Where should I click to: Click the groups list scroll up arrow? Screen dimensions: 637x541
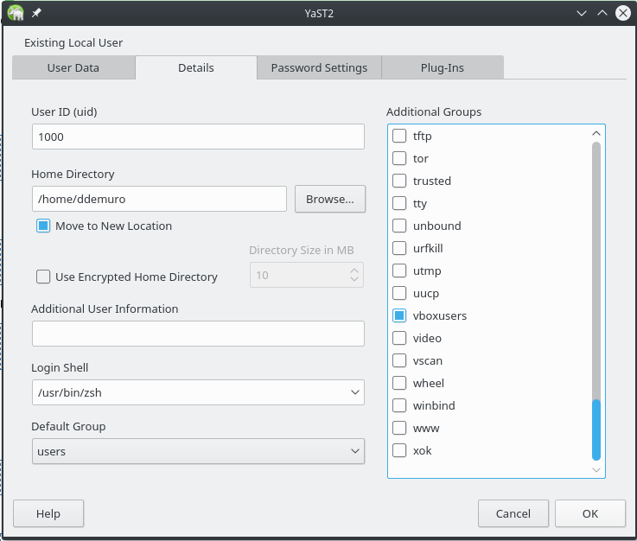[x=596, y=133]
